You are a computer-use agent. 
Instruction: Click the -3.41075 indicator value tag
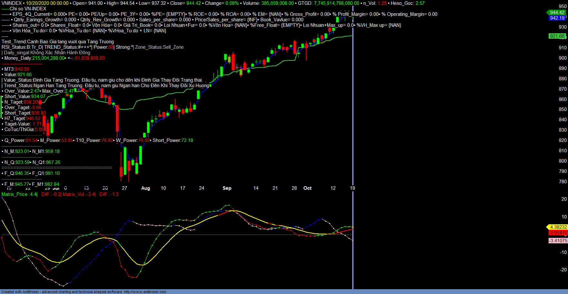(x=558, y=241)
